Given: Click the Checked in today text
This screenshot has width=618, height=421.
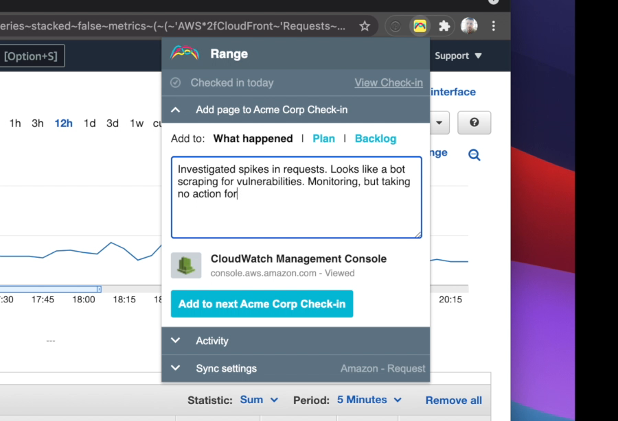Looking at the screenshot, I should [232, 83].
